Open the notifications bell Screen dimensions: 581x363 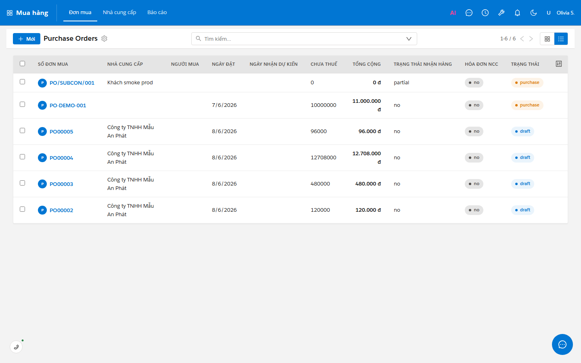[x=517, y=13]
